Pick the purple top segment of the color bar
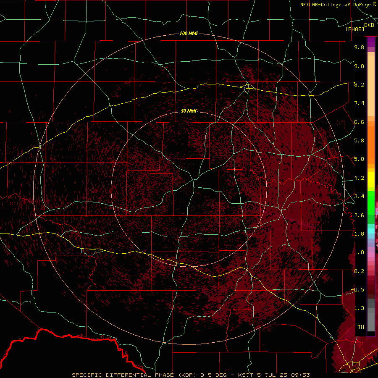This screenshot has height=378, width=378. click(x=371, y=42)
